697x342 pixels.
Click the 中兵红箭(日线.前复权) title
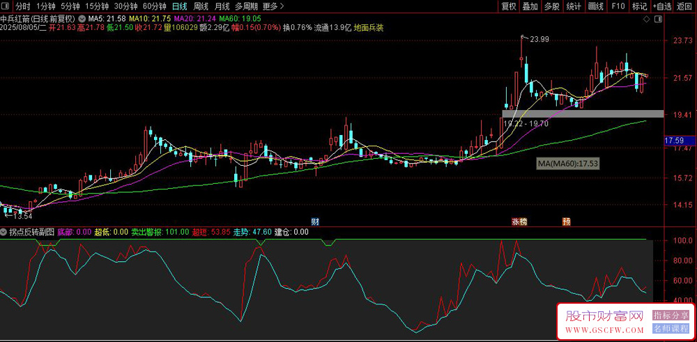click(x=38, y=19)
